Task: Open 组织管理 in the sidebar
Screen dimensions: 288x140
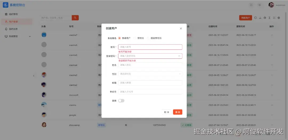Action: point(17,14)
